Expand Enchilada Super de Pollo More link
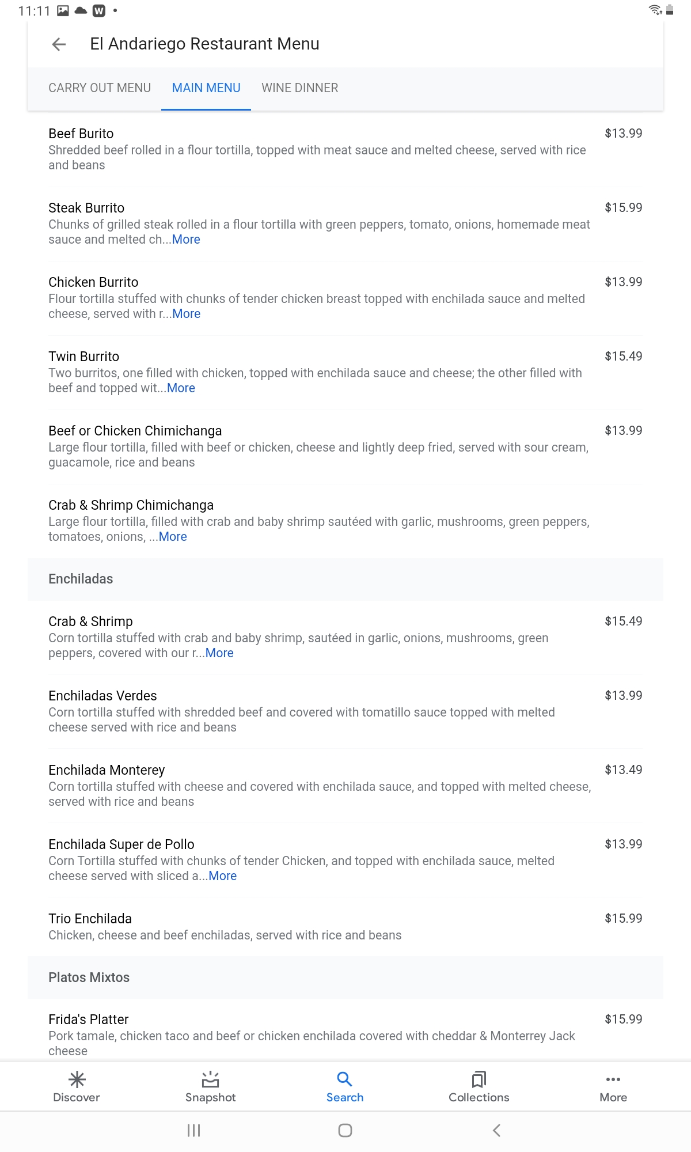This screenshot has height=1152, width=691. click(223, 876)
